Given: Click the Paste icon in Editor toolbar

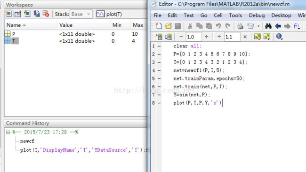Looking at the screenshot, I should tap(209, 26).
